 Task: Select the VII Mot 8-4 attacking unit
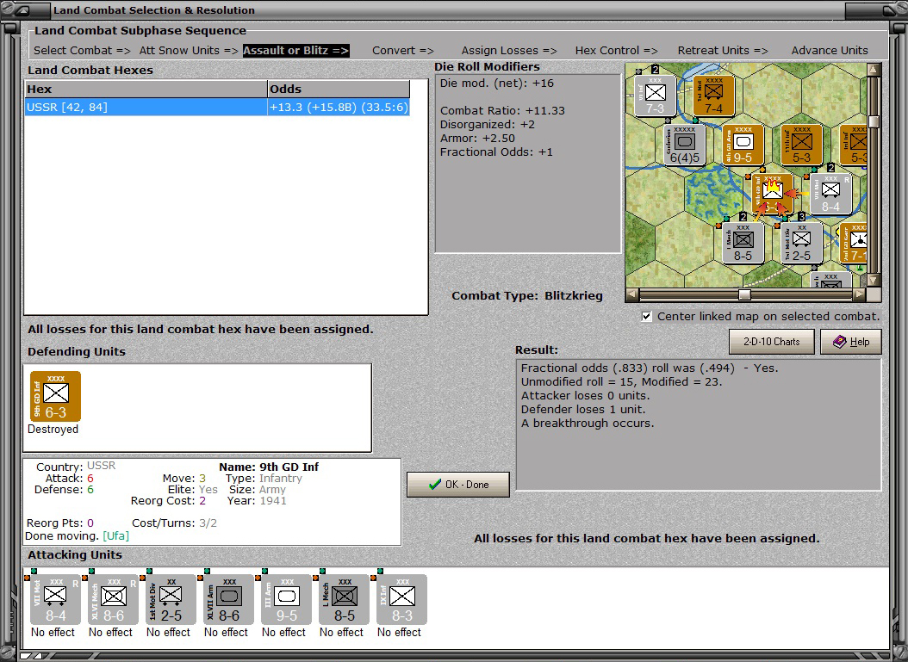click(x=55, y=599)
